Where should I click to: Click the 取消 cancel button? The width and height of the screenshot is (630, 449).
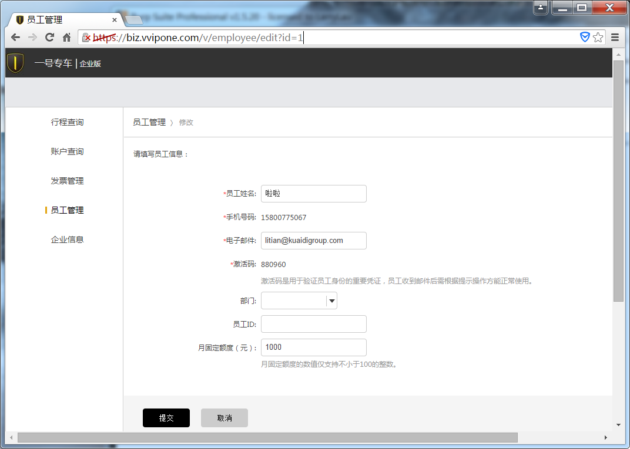point(224,418)
